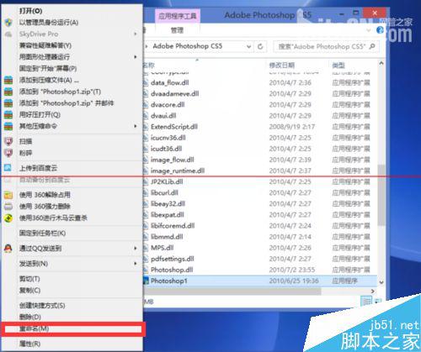The width and height of the screenshot is (421, 352).
Task: Select the libcurl.dll file
Action: [164, 192]
